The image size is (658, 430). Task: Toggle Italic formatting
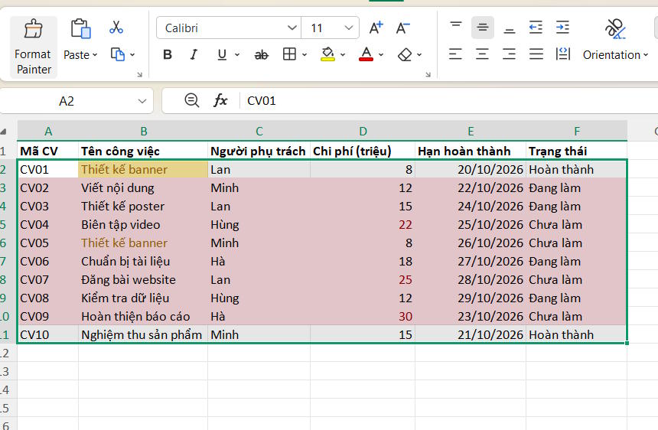point(194,54)
